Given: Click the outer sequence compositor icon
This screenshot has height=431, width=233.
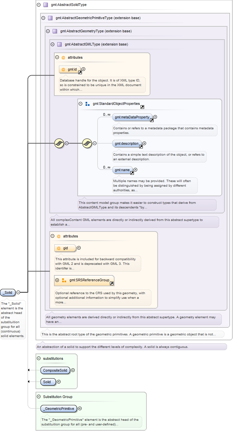Looking at the screenshot, I should click(x=59, y=143).
